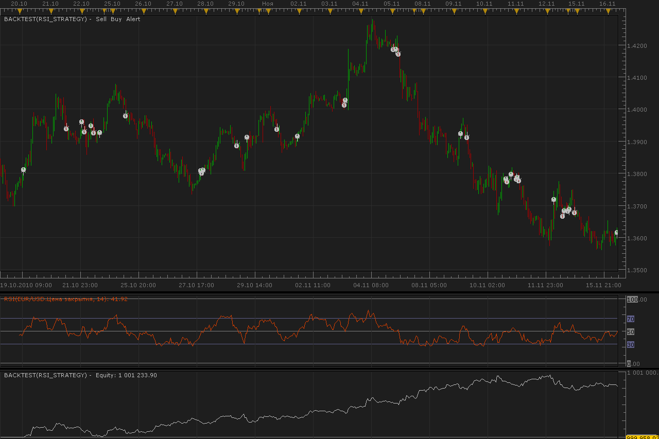Select the Ноя month marker on top timeline
The width and height of the screenshot is (659, 439).
268,4
